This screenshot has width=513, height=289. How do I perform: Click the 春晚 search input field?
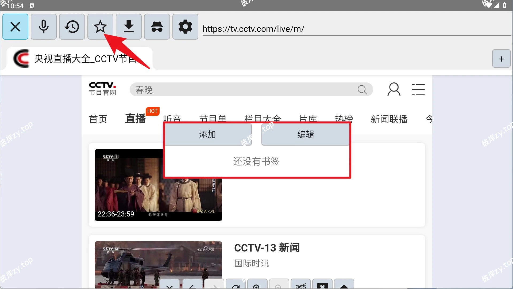coord(241,89)
